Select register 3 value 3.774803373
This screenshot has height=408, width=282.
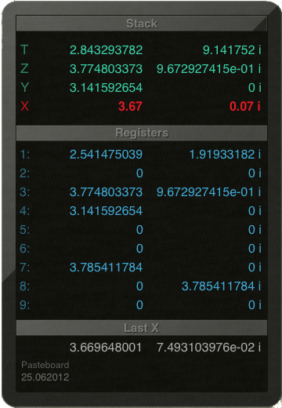[106, 192]
